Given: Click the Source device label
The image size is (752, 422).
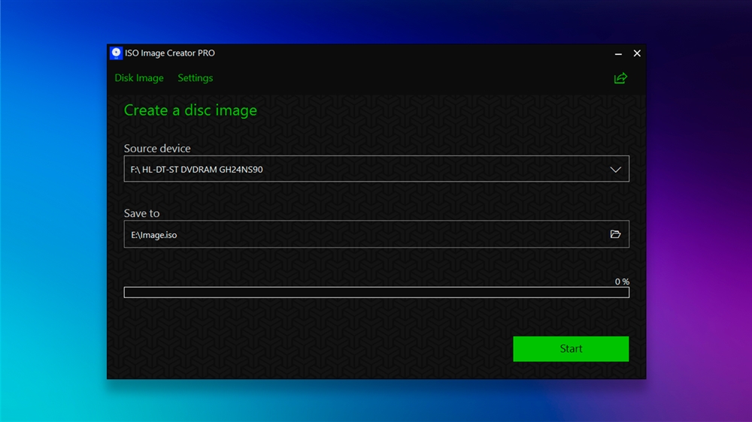Looking at the screenshot, I should click(x=157, y=149).
